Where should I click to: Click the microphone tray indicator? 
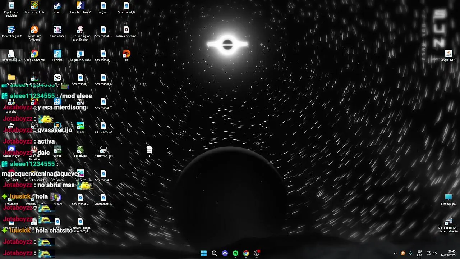pos(410,253)
